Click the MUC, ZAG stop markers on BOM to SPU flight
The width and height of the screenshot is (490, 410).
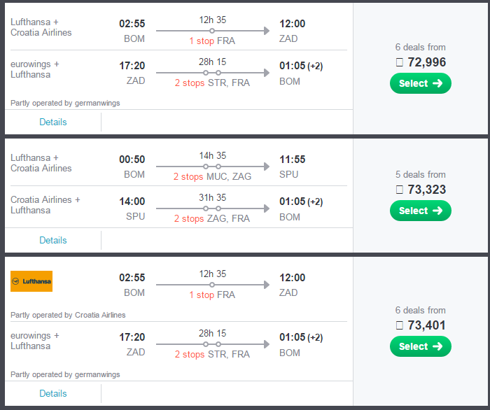(x=212, y=167)
